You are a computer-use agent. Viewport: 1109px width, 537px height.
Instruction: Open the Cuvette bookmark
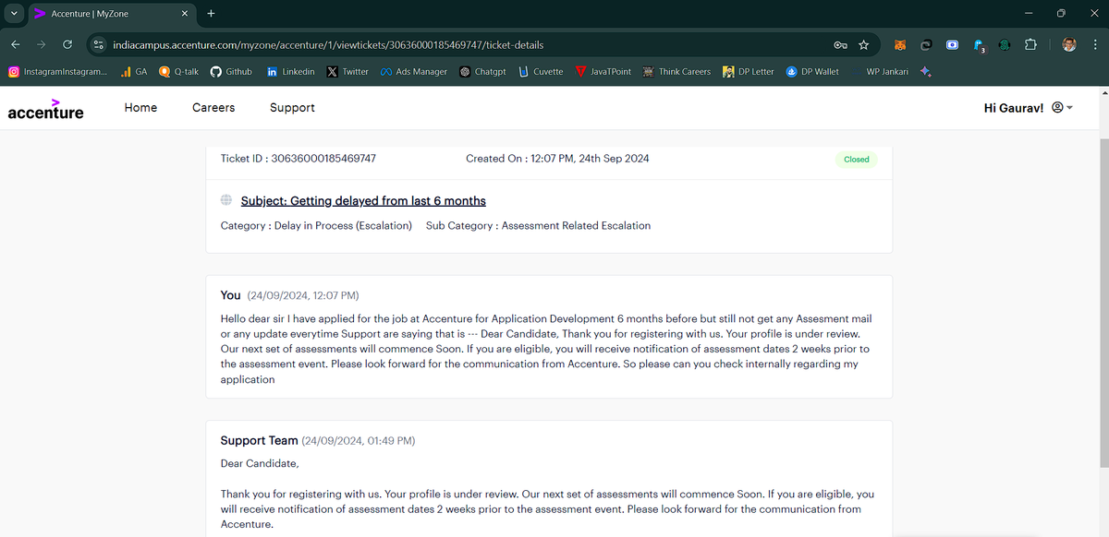point(541,71)
